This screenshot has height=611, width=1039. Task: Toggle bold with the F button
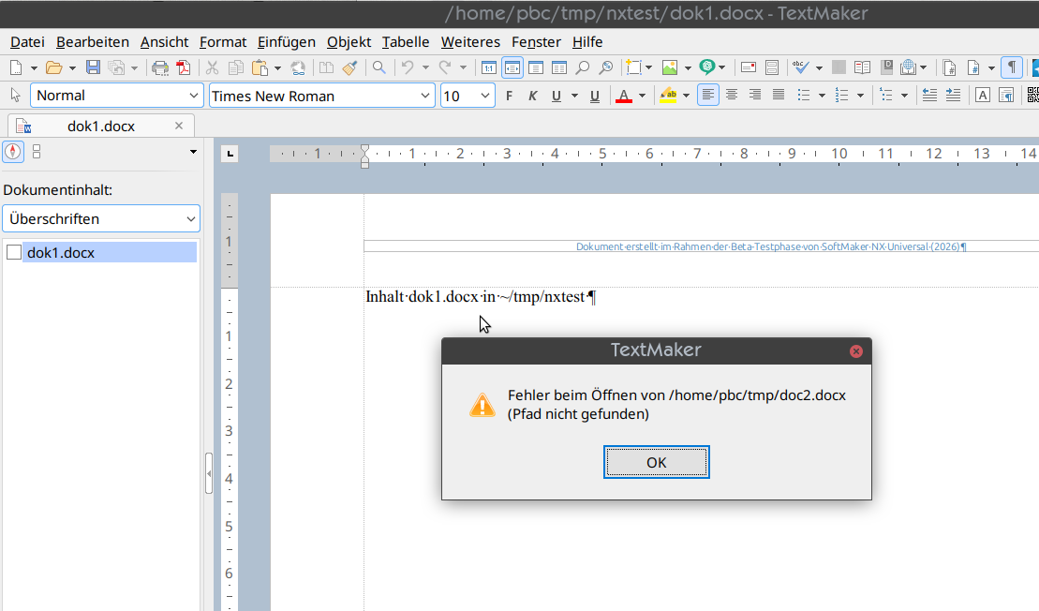(509, 97)
